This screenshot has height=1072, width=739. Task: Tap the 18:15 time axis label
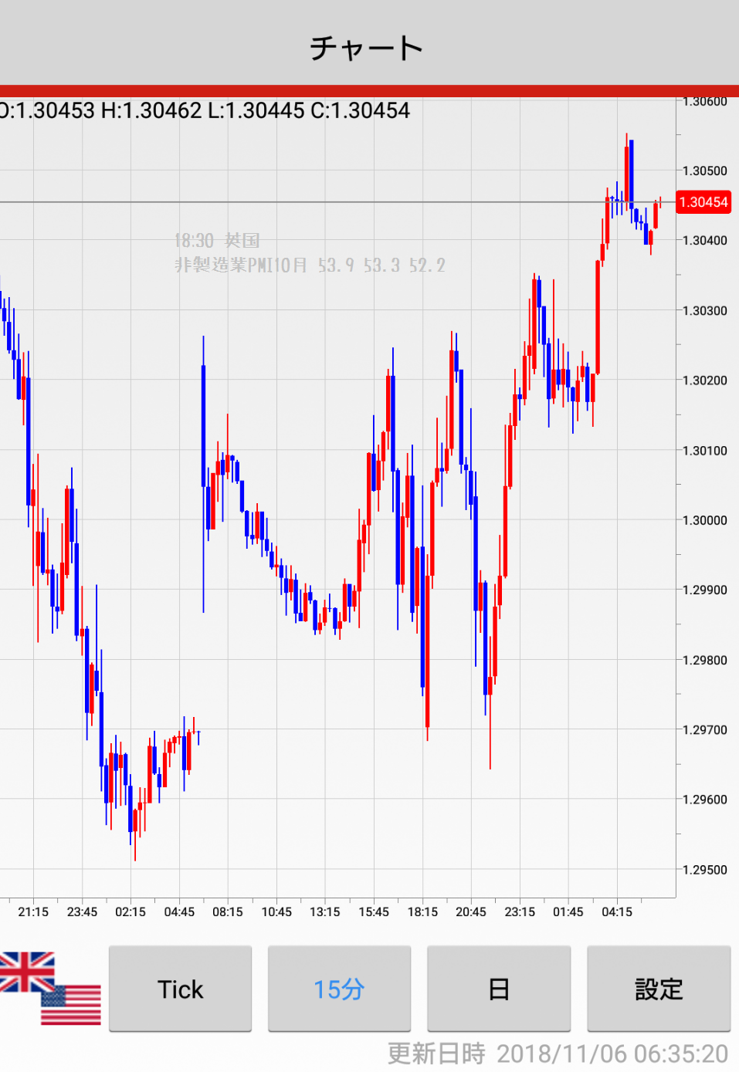[422, 911]
